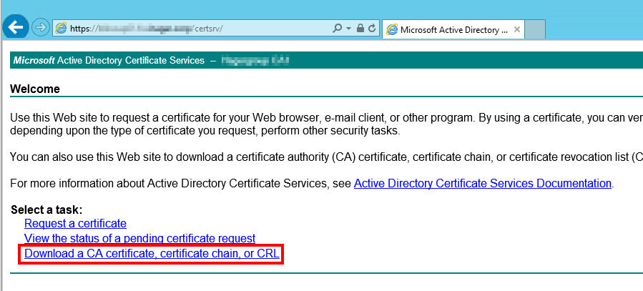Open Download a CA certificate, certificate chain, or CRL
This screenshot has width=643, height=291.
152,253
